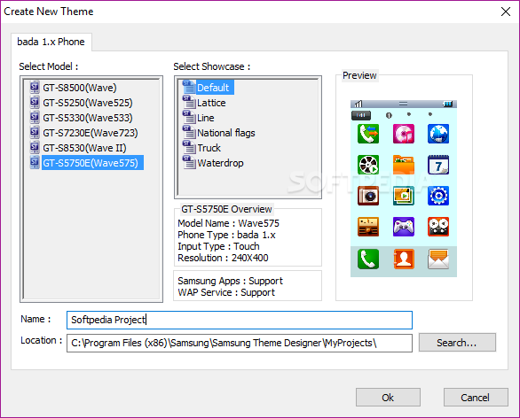Close the Create New Theme dialog
This screenshot has height=418, width=520.
click(506, 12)
